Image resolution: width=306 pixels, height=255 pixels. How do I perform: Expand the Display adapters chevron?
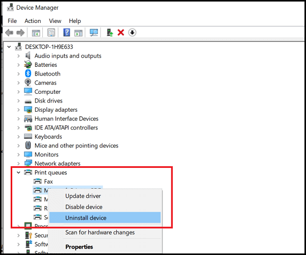(x=18, y=110)
